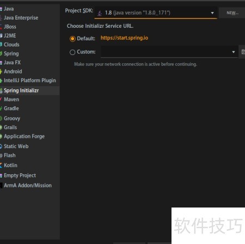This screenshot has height=244, width=245.
Task: Select the Spring project type
Action: [11, 53]
